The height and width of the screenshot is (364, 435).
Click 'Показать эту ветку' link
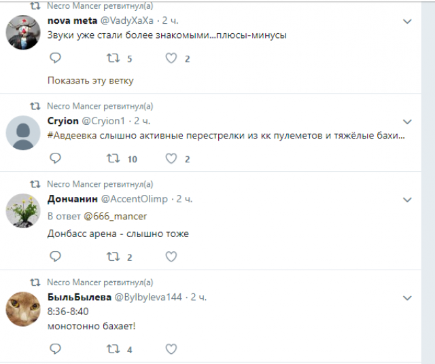click(90, 80)
